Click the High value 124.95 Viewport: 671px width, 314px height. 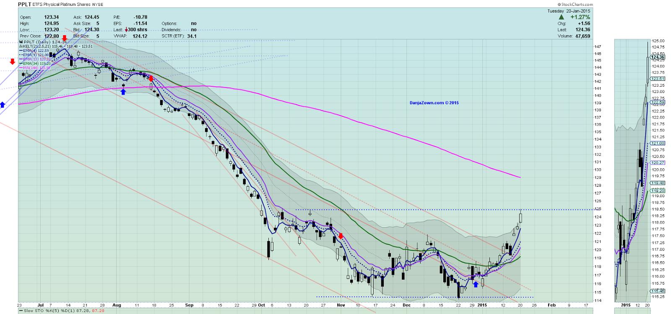[52, 23]
